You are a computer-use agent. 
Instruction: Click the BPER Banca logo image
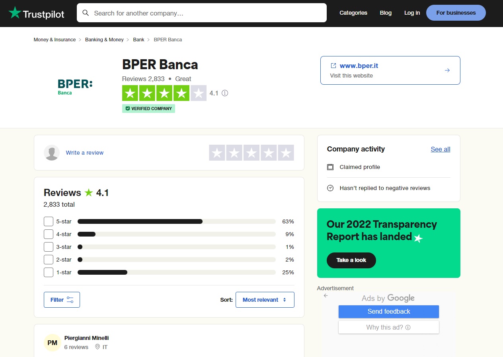pos(75,87)
